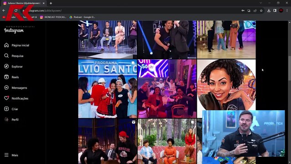Viewport: 291px width, 164px height.
Task: Open Reels from the sidebar
Action: [11, 77]
